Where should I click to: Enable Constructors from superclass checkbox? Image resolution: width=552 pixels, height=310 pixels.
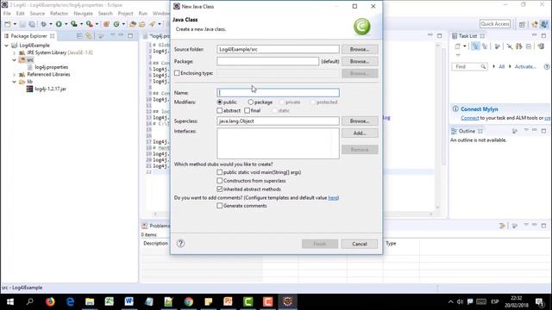pos(220,181)
